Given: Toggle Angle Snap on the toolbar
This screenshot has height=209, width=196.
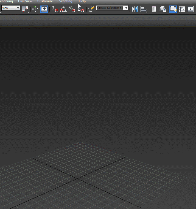Looking at the screenshot, I should tap(63, 9).
